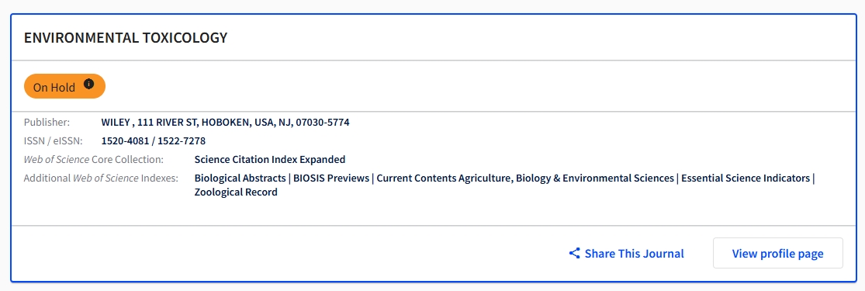865x291 pixels.
Task: Click the Additional Web of Science Indexes label
Action: pos(102,178)
